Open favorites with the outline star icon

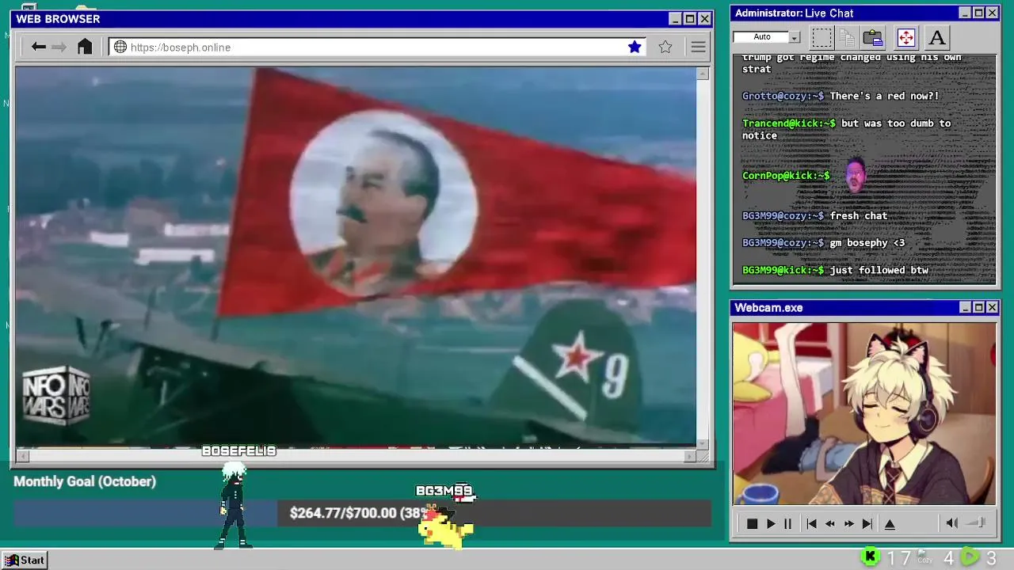665,47
